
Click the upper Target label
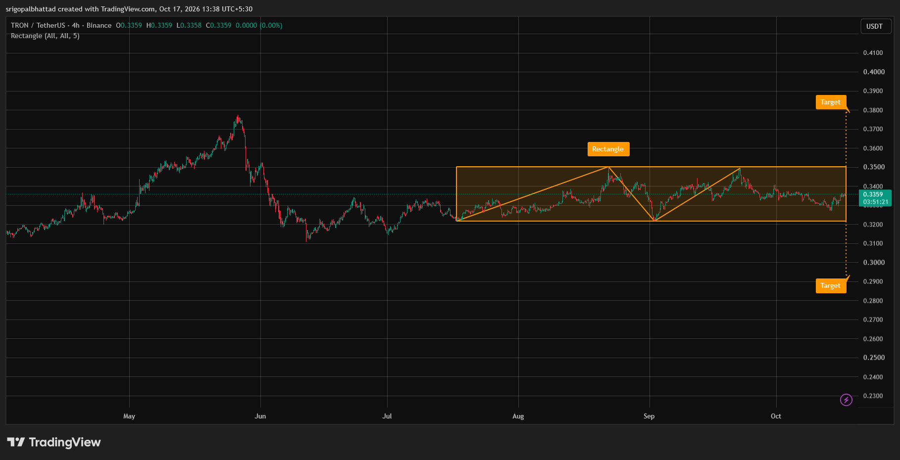tap(831, 102)
